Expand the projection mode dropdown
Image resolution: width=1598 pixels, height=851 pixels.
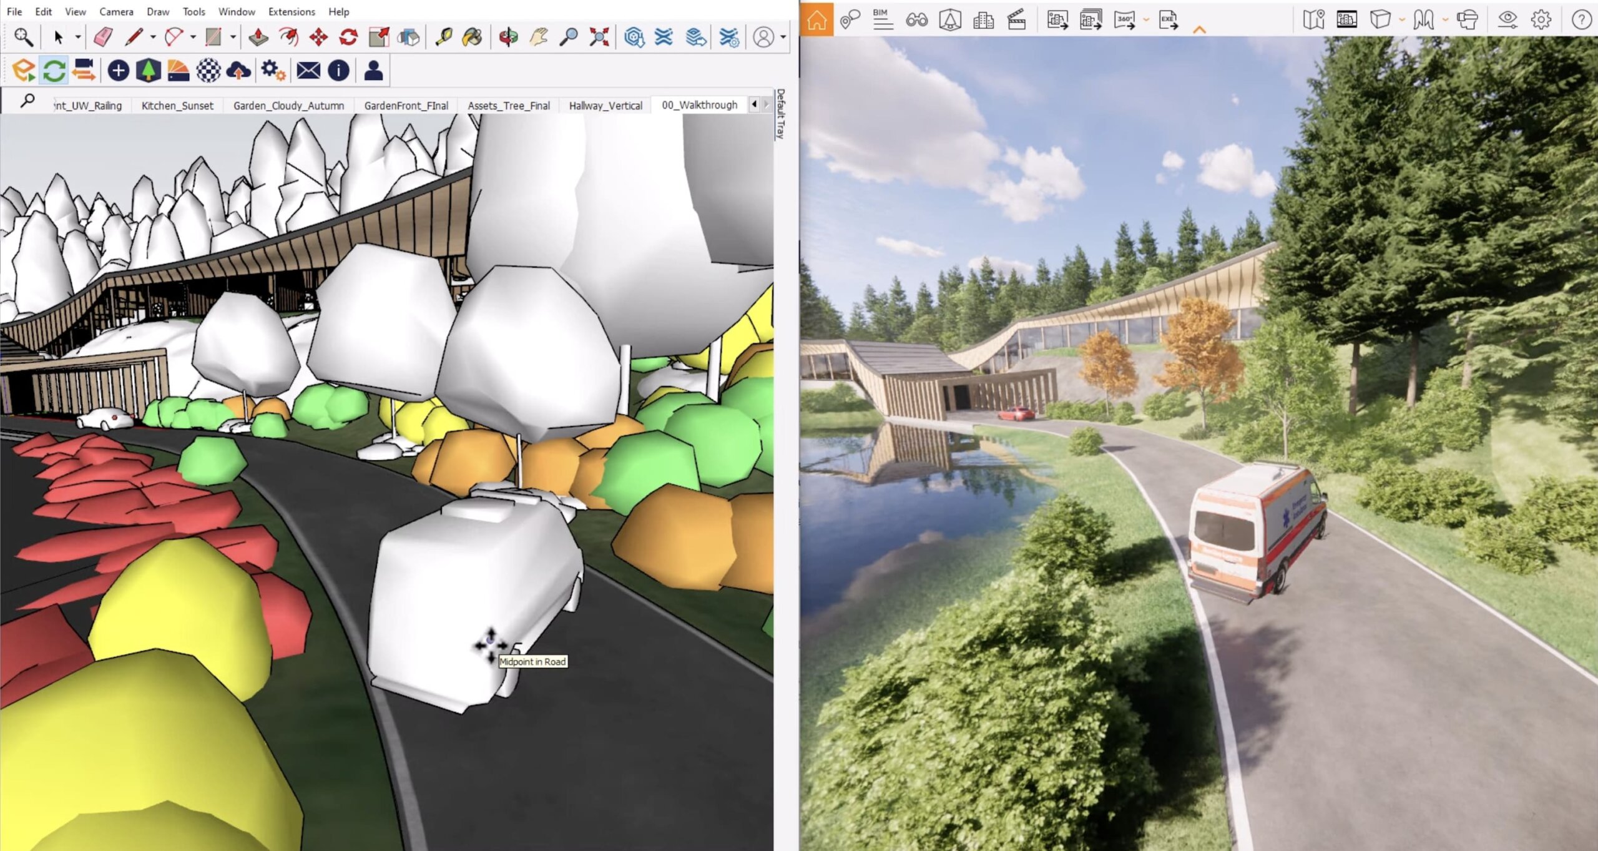[x=1402, y=20]
